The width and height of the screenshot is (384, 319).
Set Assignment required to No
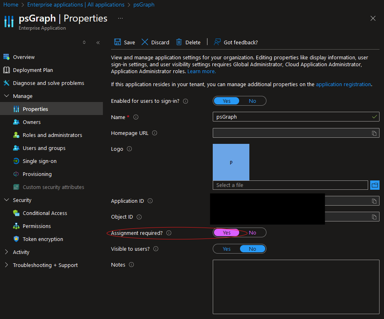[253, 232]
